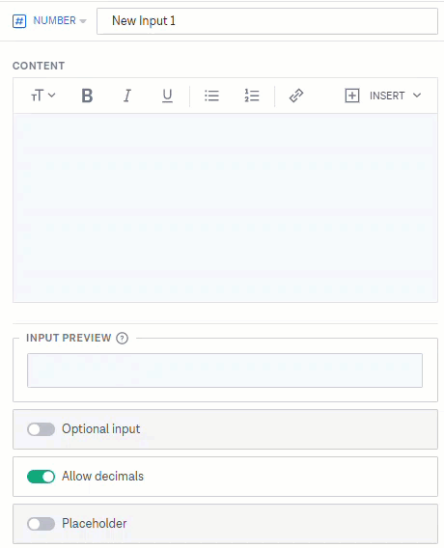The height and width of the screenshot is (548, 444).
Task: Apply italic formatting
Action: tap(127, 96)
